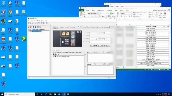Open the Reset button dropdown arrow

coord(104,46)
